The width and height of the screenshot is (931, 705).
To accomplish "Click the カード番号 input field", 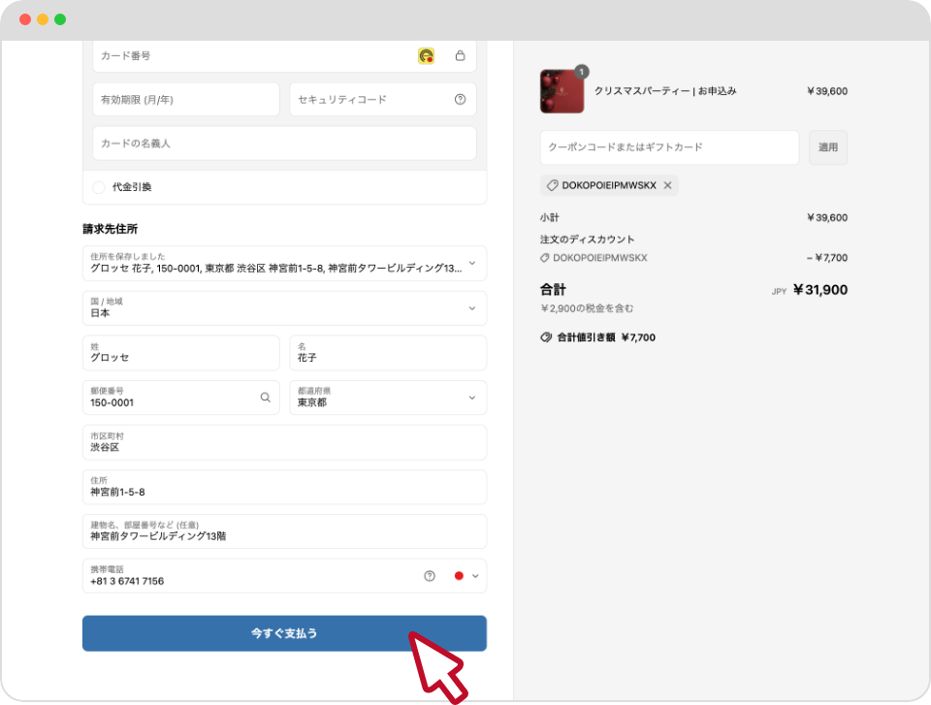I will click(x=252, y=56).
